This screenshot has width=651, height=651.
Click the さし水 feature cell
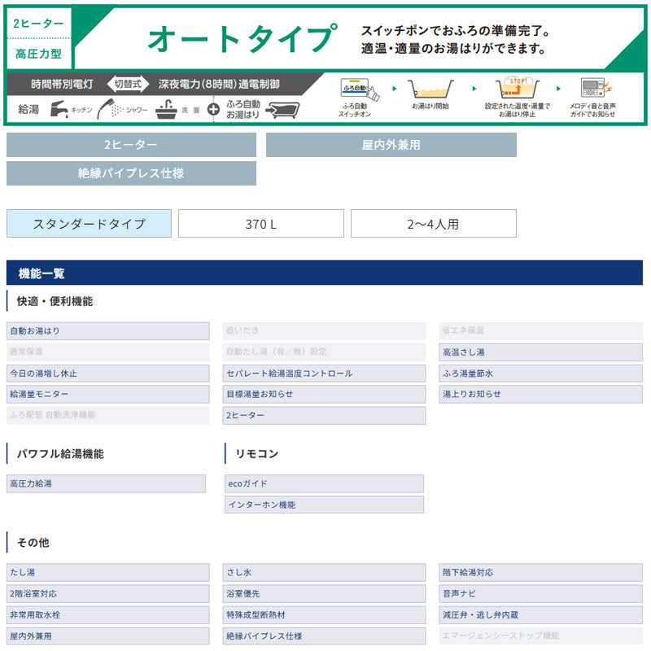pyautogui.click(x=324, y=573)
